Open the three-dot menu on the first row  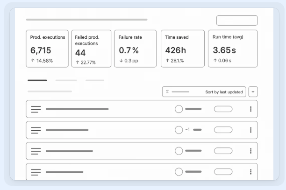pos(250,109)
